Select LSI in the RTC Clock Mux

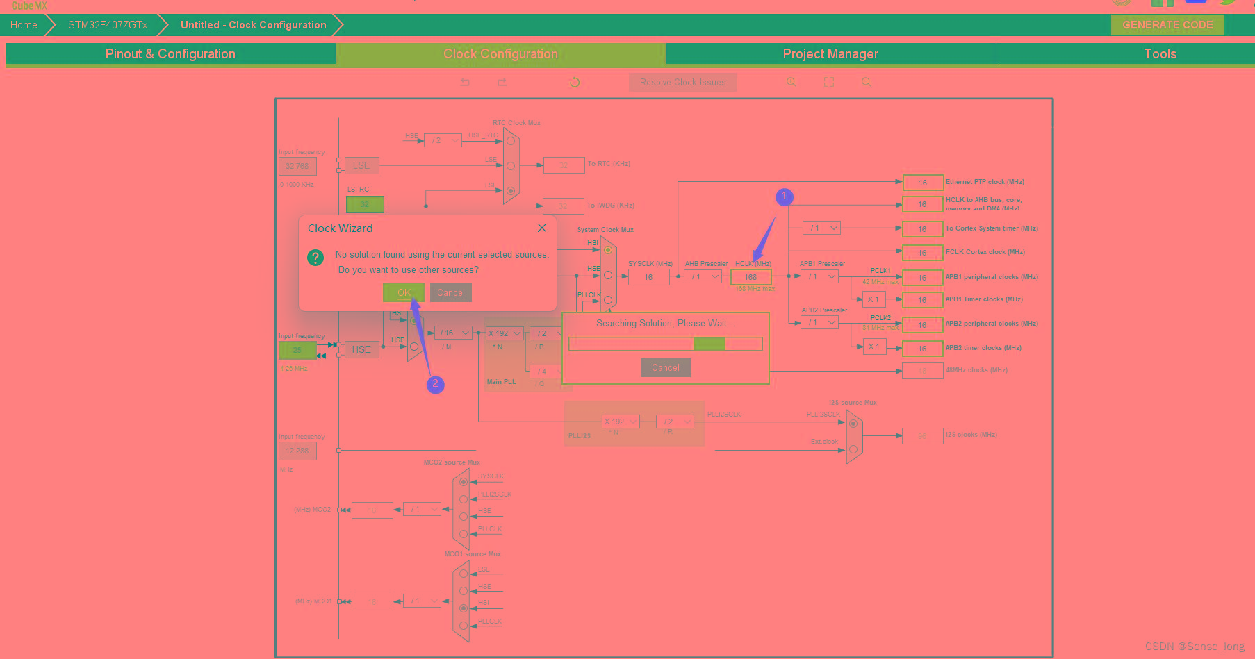(x=511, y=191)
